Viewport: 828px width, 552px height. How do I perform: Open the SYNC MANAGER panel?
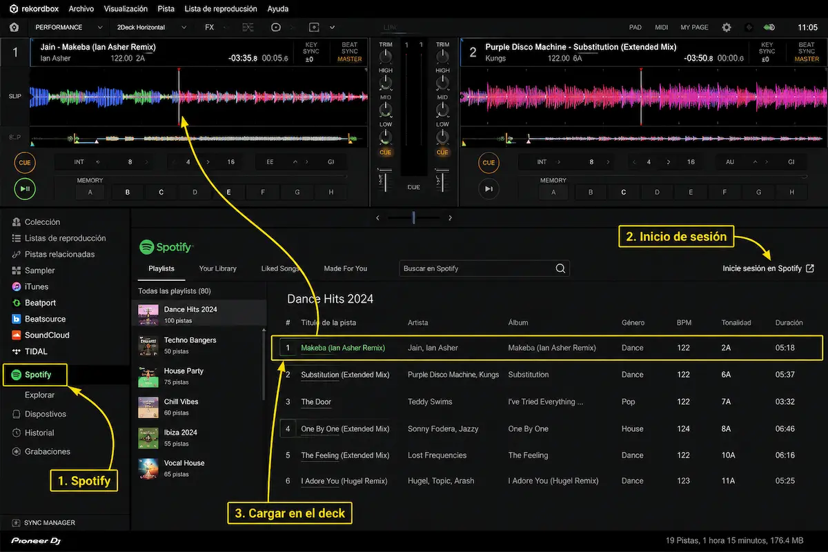[x=43, y=523]
